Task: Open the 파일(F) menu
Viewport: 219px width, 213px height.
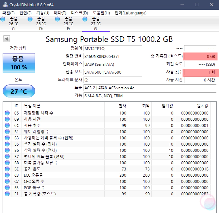Action: coord(8,13)
